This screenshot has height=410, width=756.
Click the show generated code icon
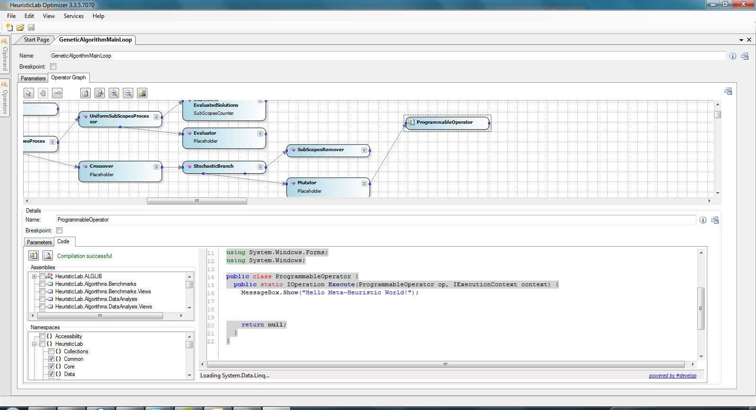pos(48,256)
